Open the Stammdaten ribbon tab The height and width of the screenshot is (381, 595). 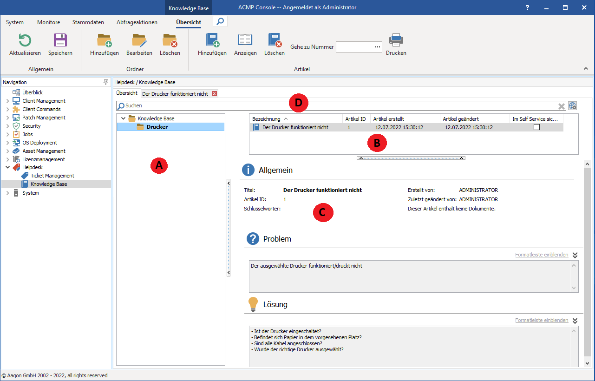pyautogui.click(x=88, y=22)
